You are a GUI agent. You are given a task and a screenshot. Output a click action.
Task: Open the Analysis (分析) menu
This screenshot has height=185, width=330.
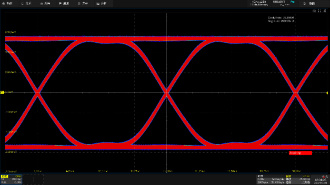point(101,4)
